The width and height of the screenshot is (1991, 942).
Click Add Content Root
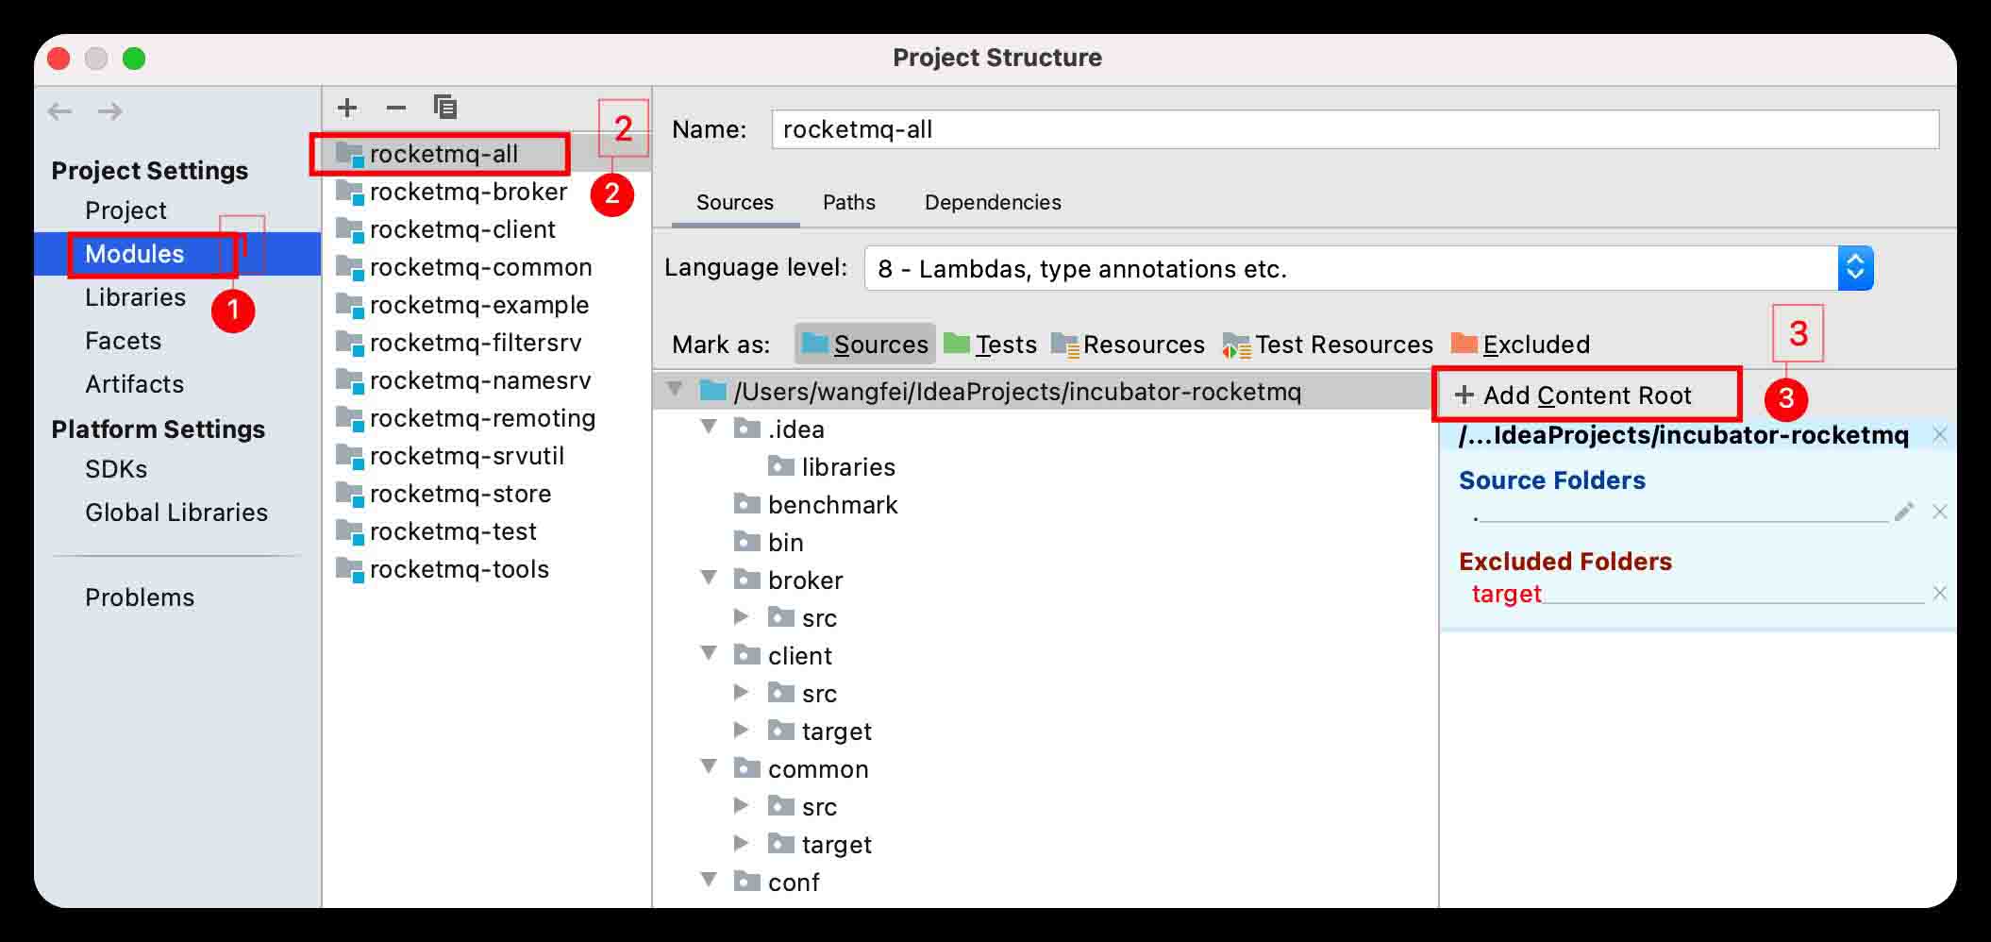click(1574, 395)
